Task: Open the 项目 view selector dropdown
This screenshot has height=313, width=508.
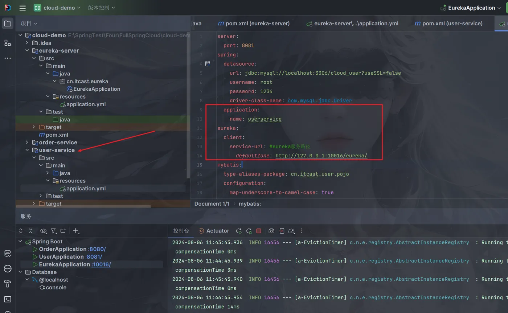Action: pyautogui.click(x=29, y=23)
